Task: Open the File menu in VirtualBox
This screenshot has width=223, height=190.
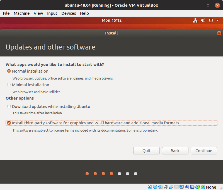Action: (6, 13)
